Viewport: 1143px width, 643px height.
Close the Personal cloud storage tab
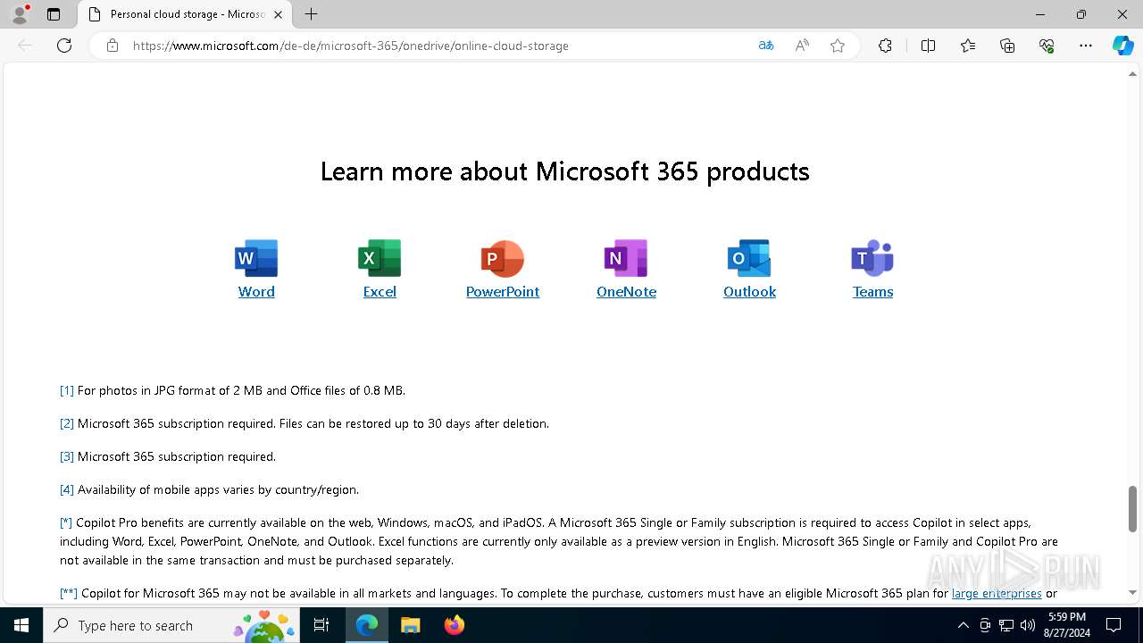tap(278, 14)
